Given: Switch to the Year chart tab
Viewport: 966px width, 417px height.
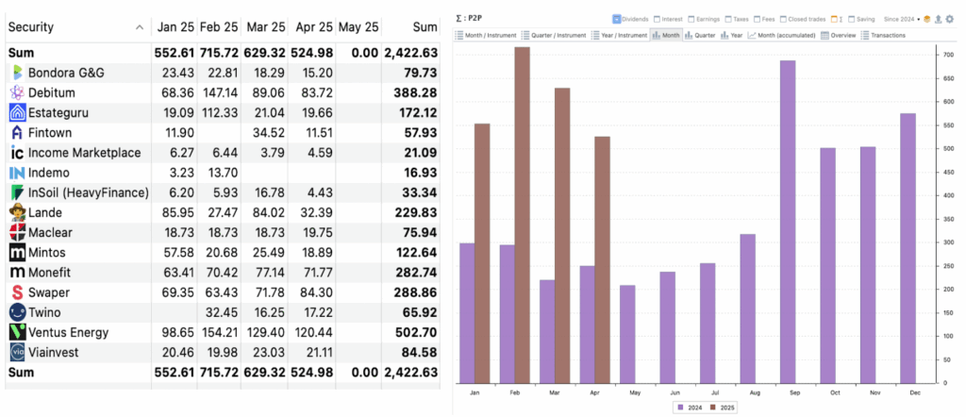Looking at the screenshot, I should [x=732, y=35].
